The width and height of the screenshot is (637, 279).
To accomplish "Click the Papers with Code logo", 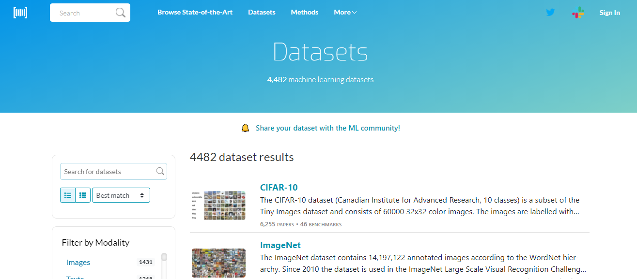I will pyautogui.click(x=20, y=12).
